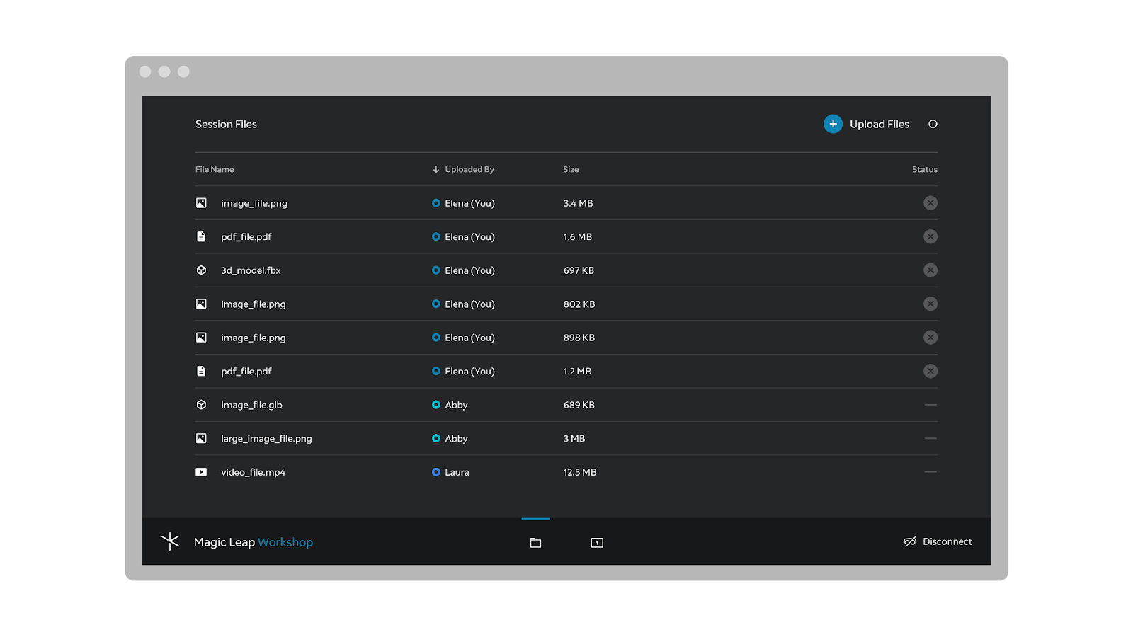Click the Status column header
1133x637 pixels.
click(925, 169)
